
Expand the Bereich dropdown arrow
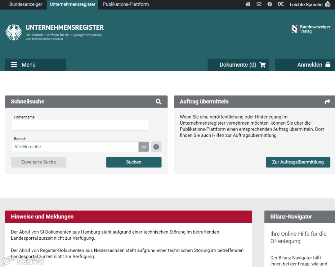(x=144, y=147)
